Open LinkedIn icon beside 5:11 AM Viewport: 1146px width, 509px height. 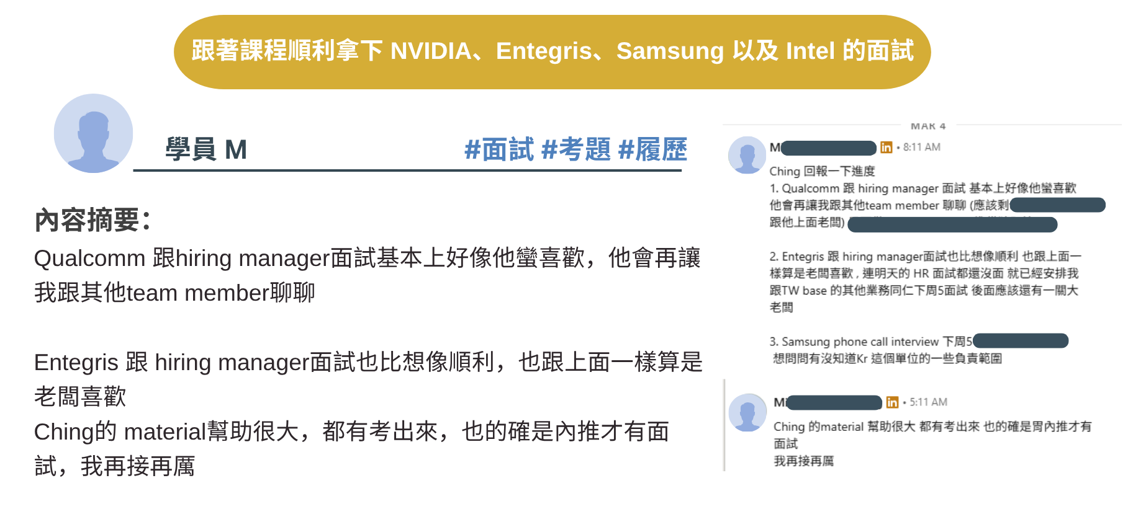pos(892,402)
